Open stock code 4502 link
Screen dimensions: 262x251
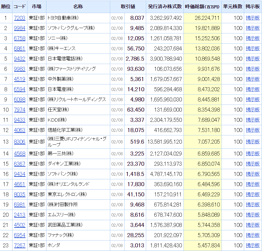(20, 225)
